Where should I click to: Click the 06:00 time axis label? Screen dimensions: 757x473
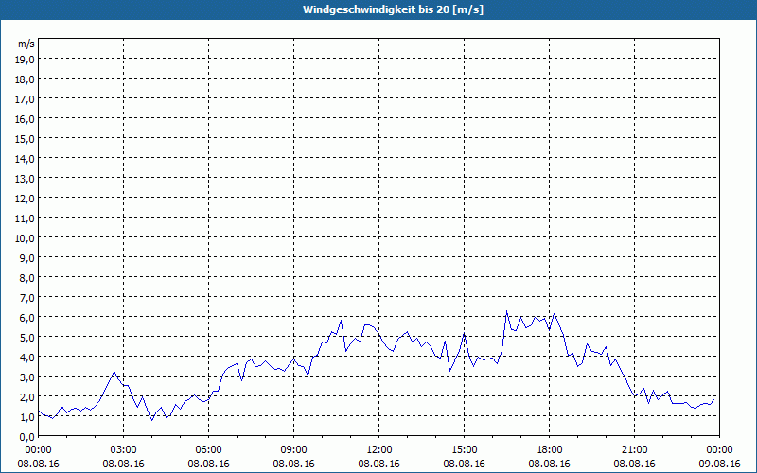(208, 450)
